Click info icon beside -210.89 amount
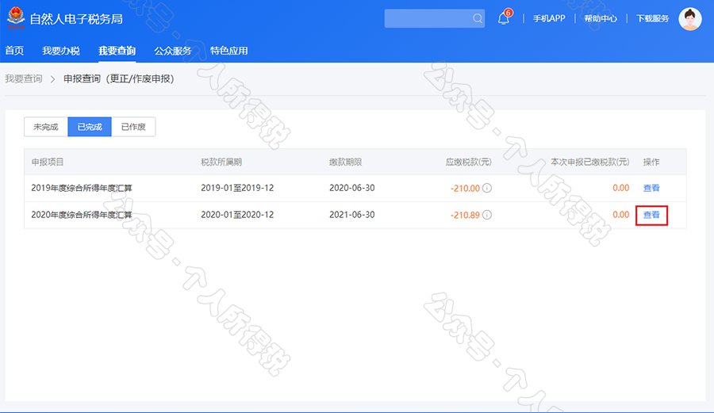The image size is (714, 413). point(487,215)
